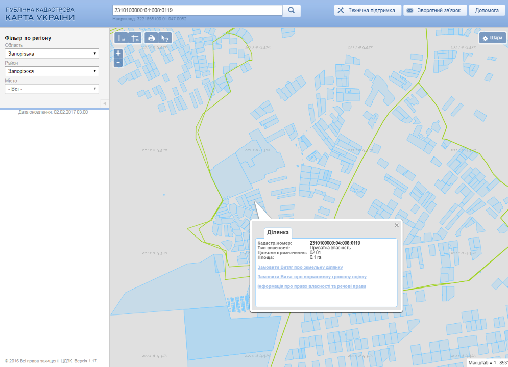Select the Ділянка tab
The image size is (508, 367).
278,233
